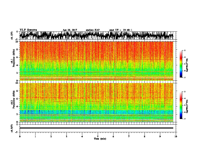
Task: Click the 'ch.3(V)' axis label
Action: click(x=12, y=128)
